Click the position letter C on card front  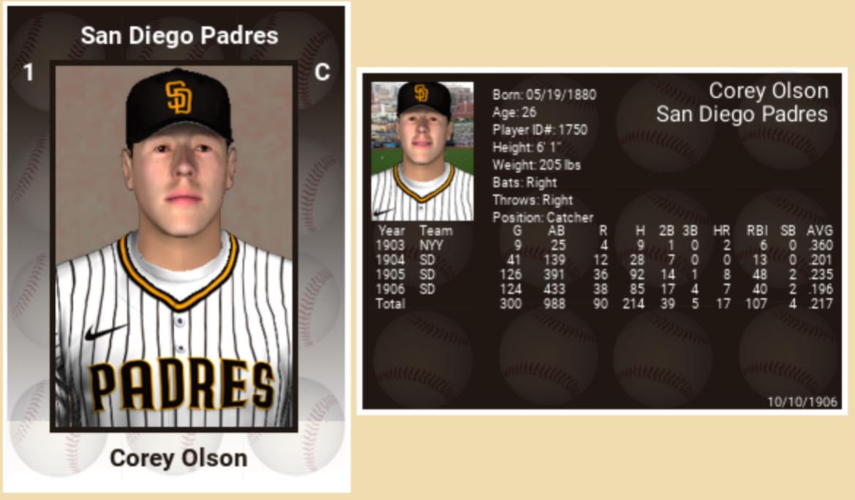(x=323, y=72)
